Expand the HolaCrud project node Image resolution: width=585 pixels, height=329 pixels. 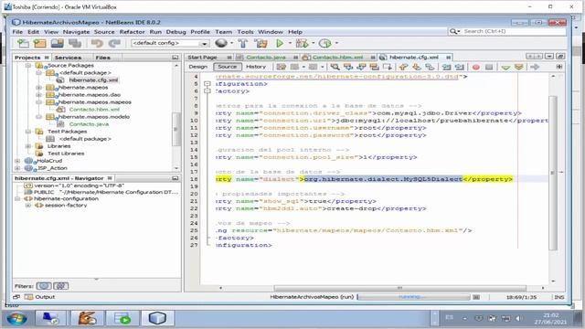pos(17,161)
